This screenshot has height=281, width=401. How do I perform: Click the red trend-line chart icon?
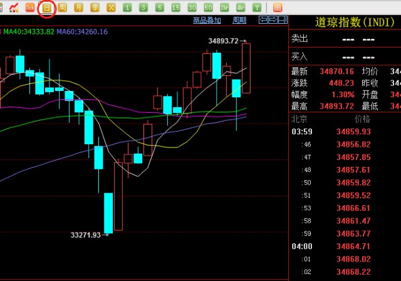(x=14, y=8)
